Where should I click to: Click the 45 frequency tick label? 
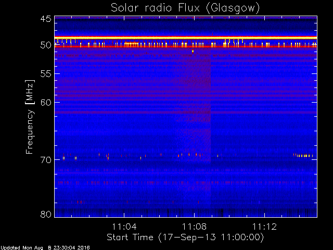46,19
